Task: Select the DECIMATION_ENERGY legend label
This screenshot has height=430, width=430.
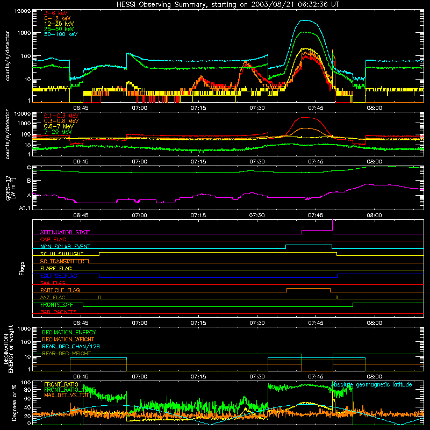Action: pyautogui.click(x=69, y=332)
